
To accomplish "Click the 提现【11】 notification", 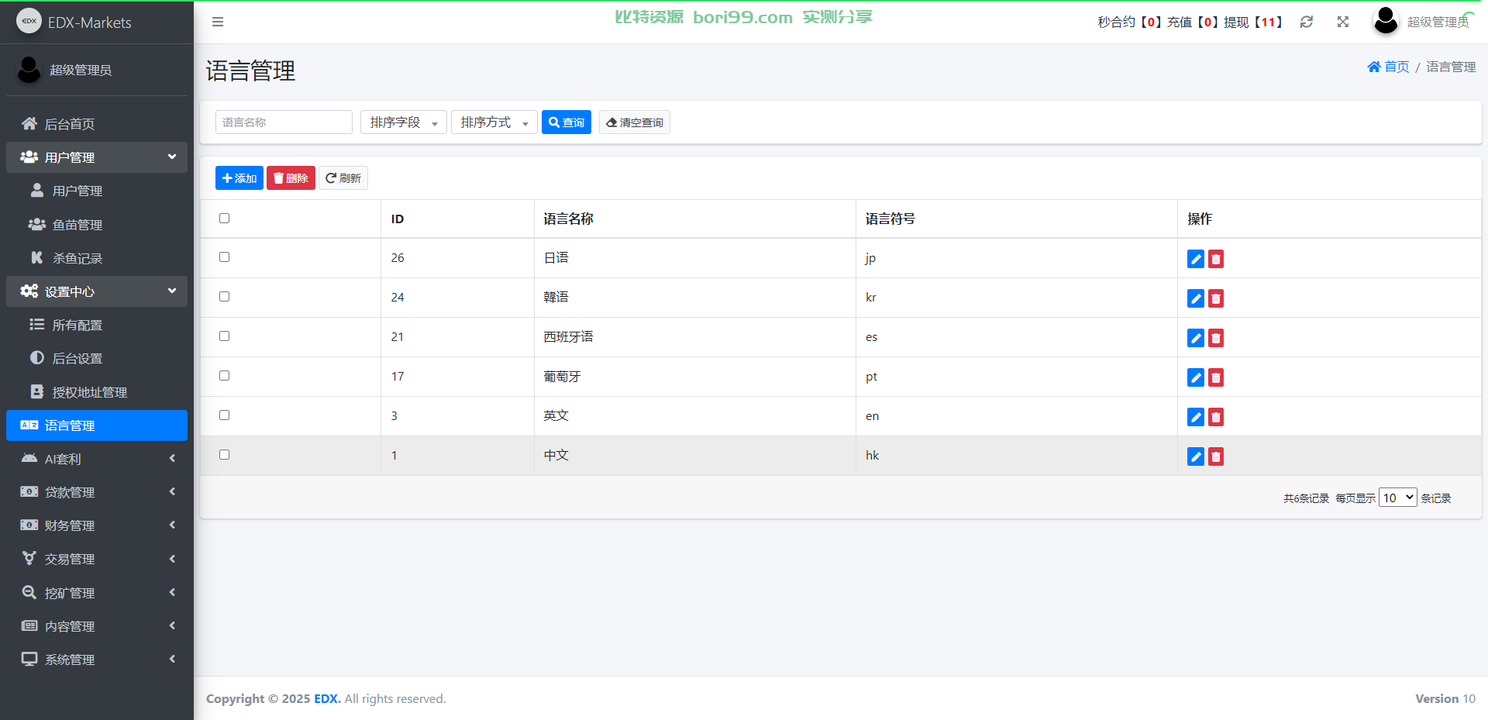I will (1253, 22).
